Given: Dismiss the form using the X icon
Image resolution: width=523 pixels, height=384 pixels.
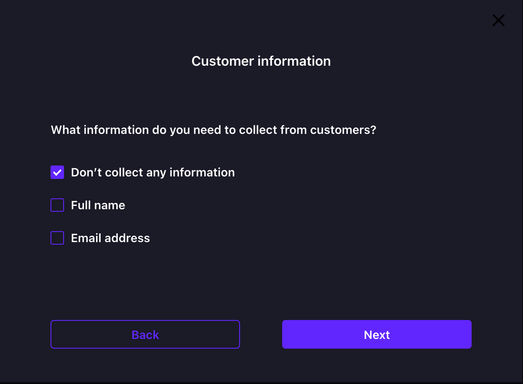Looking at the screenshot, I should (x=499, y=20).
